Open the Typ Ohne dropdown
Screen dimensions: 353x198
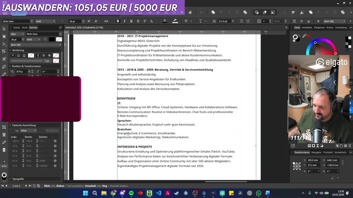coord(28,131)
